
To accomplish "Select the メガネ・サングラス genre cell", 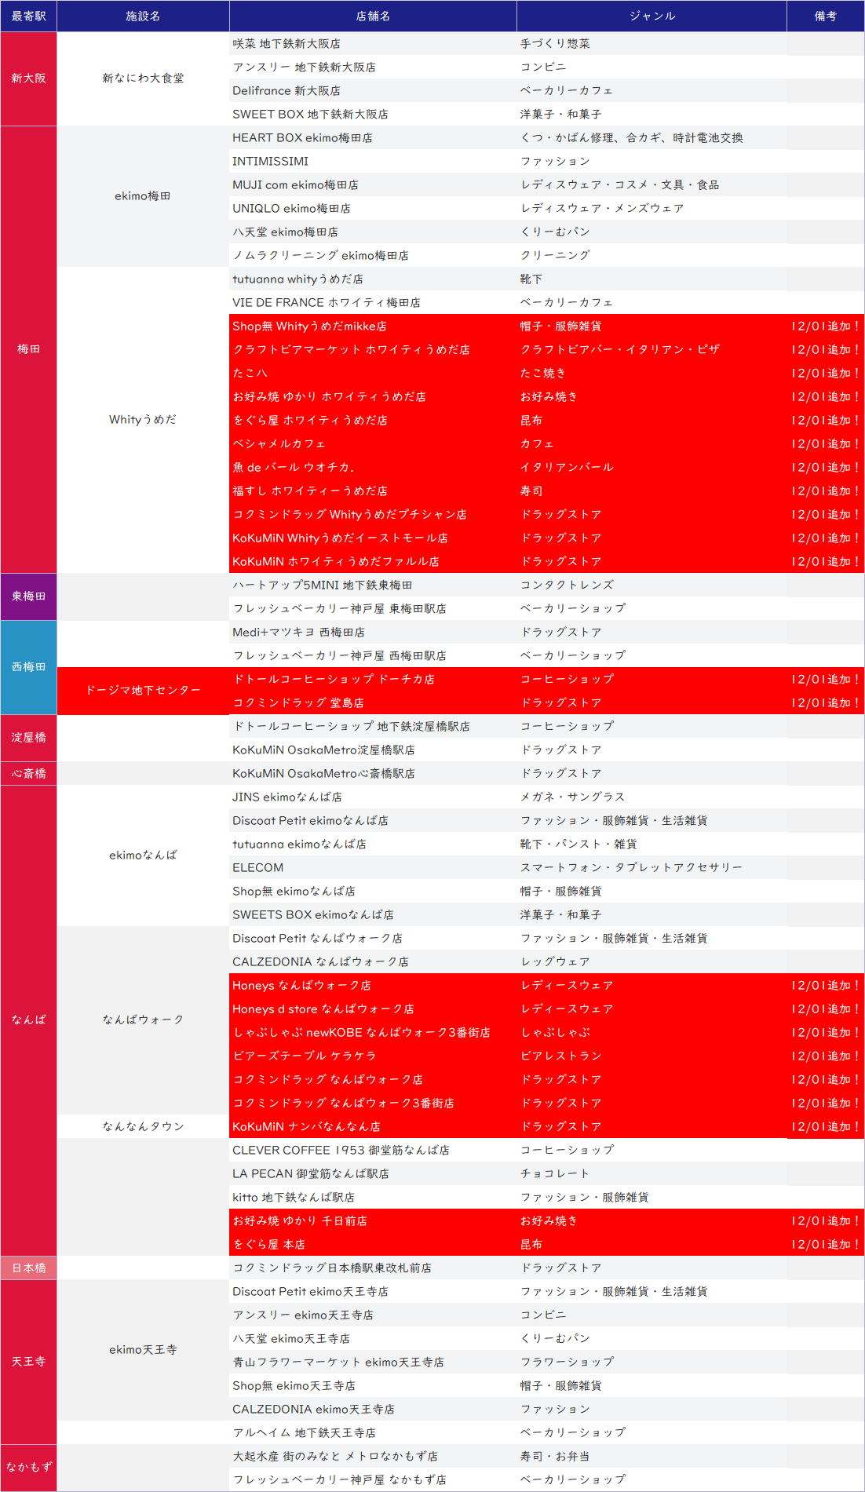I will [572, 797].
